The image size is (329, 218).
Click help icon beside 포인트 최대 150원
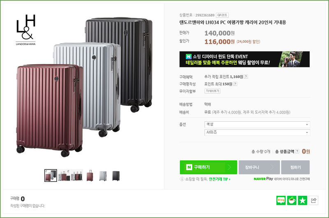(235, 84)
